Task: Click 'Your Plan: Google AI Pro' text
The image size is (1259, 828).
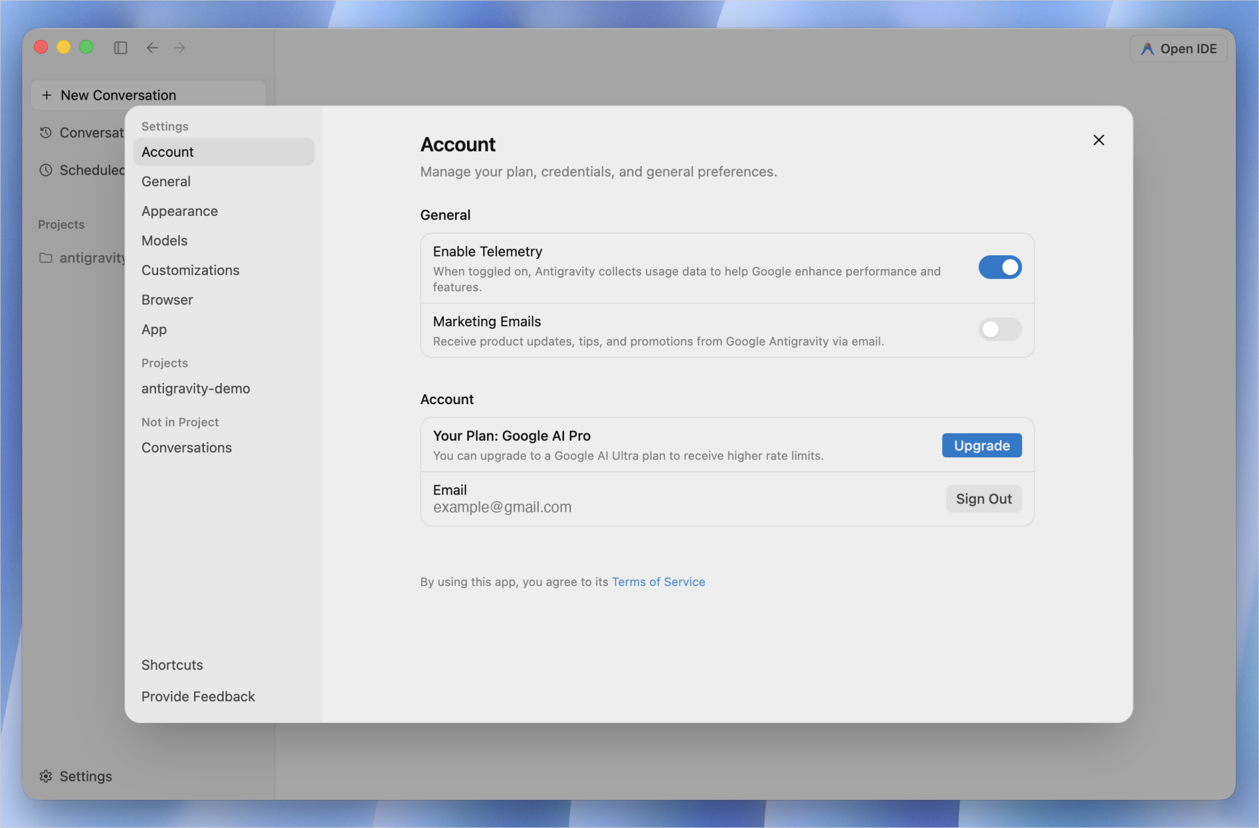Action: pyautogui.click(x=511, y=436)
